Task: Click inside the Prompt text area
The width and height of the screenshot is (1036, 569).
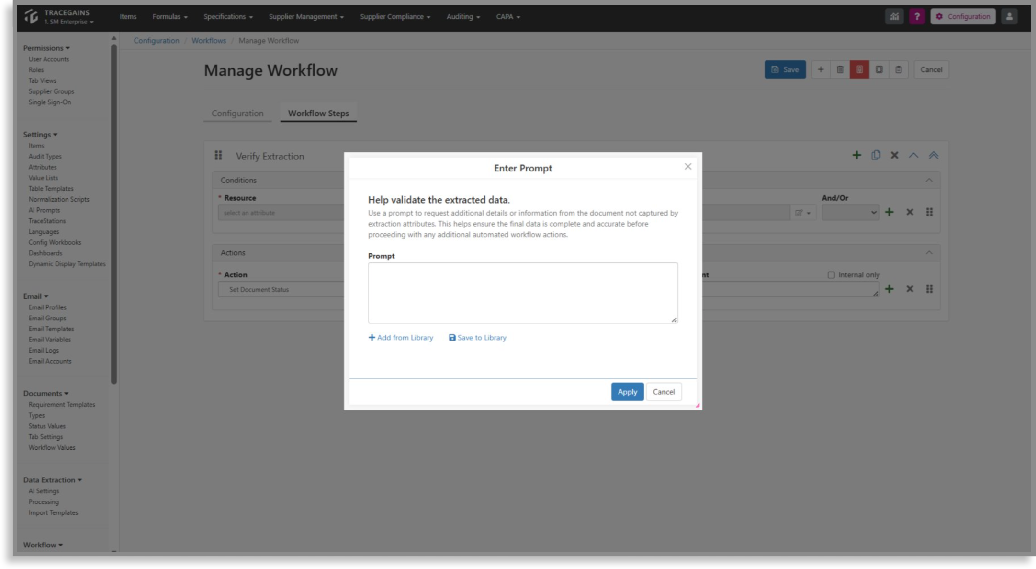Action: [x=523, y=293]
